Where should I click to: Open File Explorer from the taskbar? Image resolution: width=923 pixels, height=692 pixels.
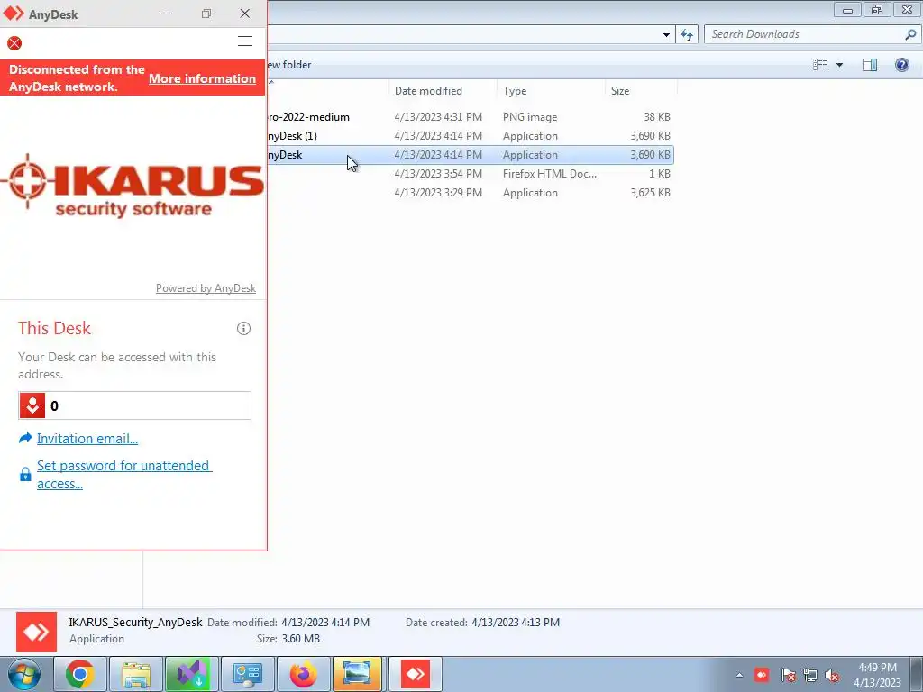[136, 674]
